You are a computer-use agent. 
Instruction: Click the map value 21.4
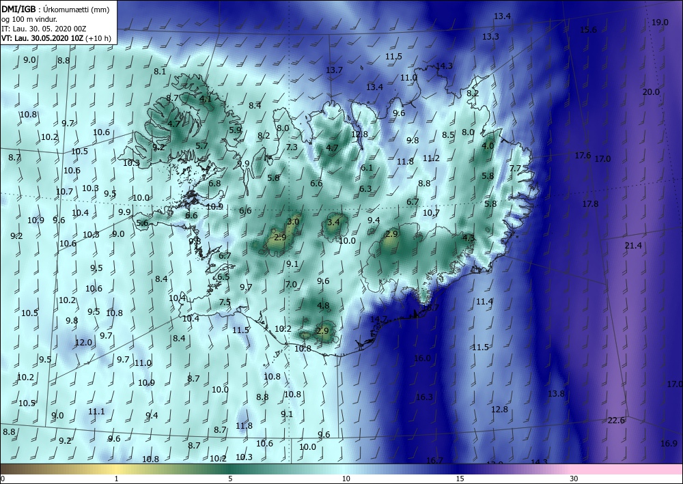[633, 246]
